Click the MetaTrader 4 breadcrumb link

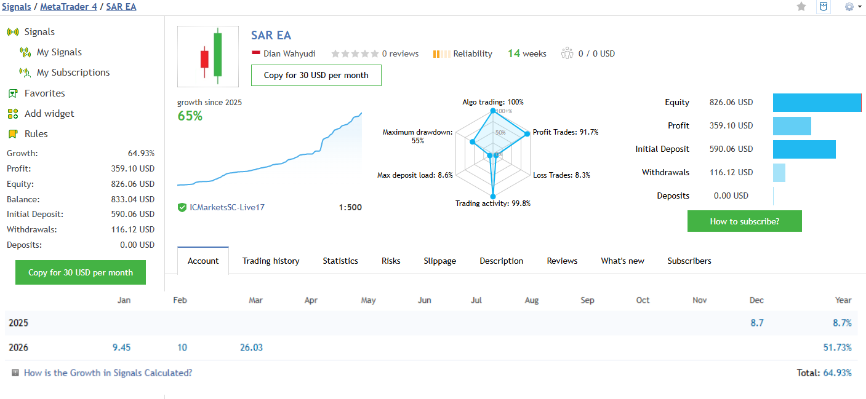(68, 7)
